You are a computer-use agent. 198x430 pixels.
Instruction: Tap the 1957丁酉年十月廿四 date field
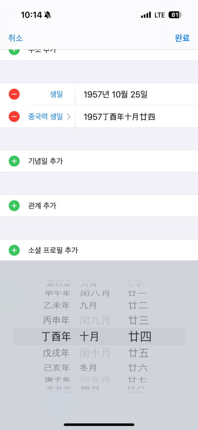pos(137,117)
